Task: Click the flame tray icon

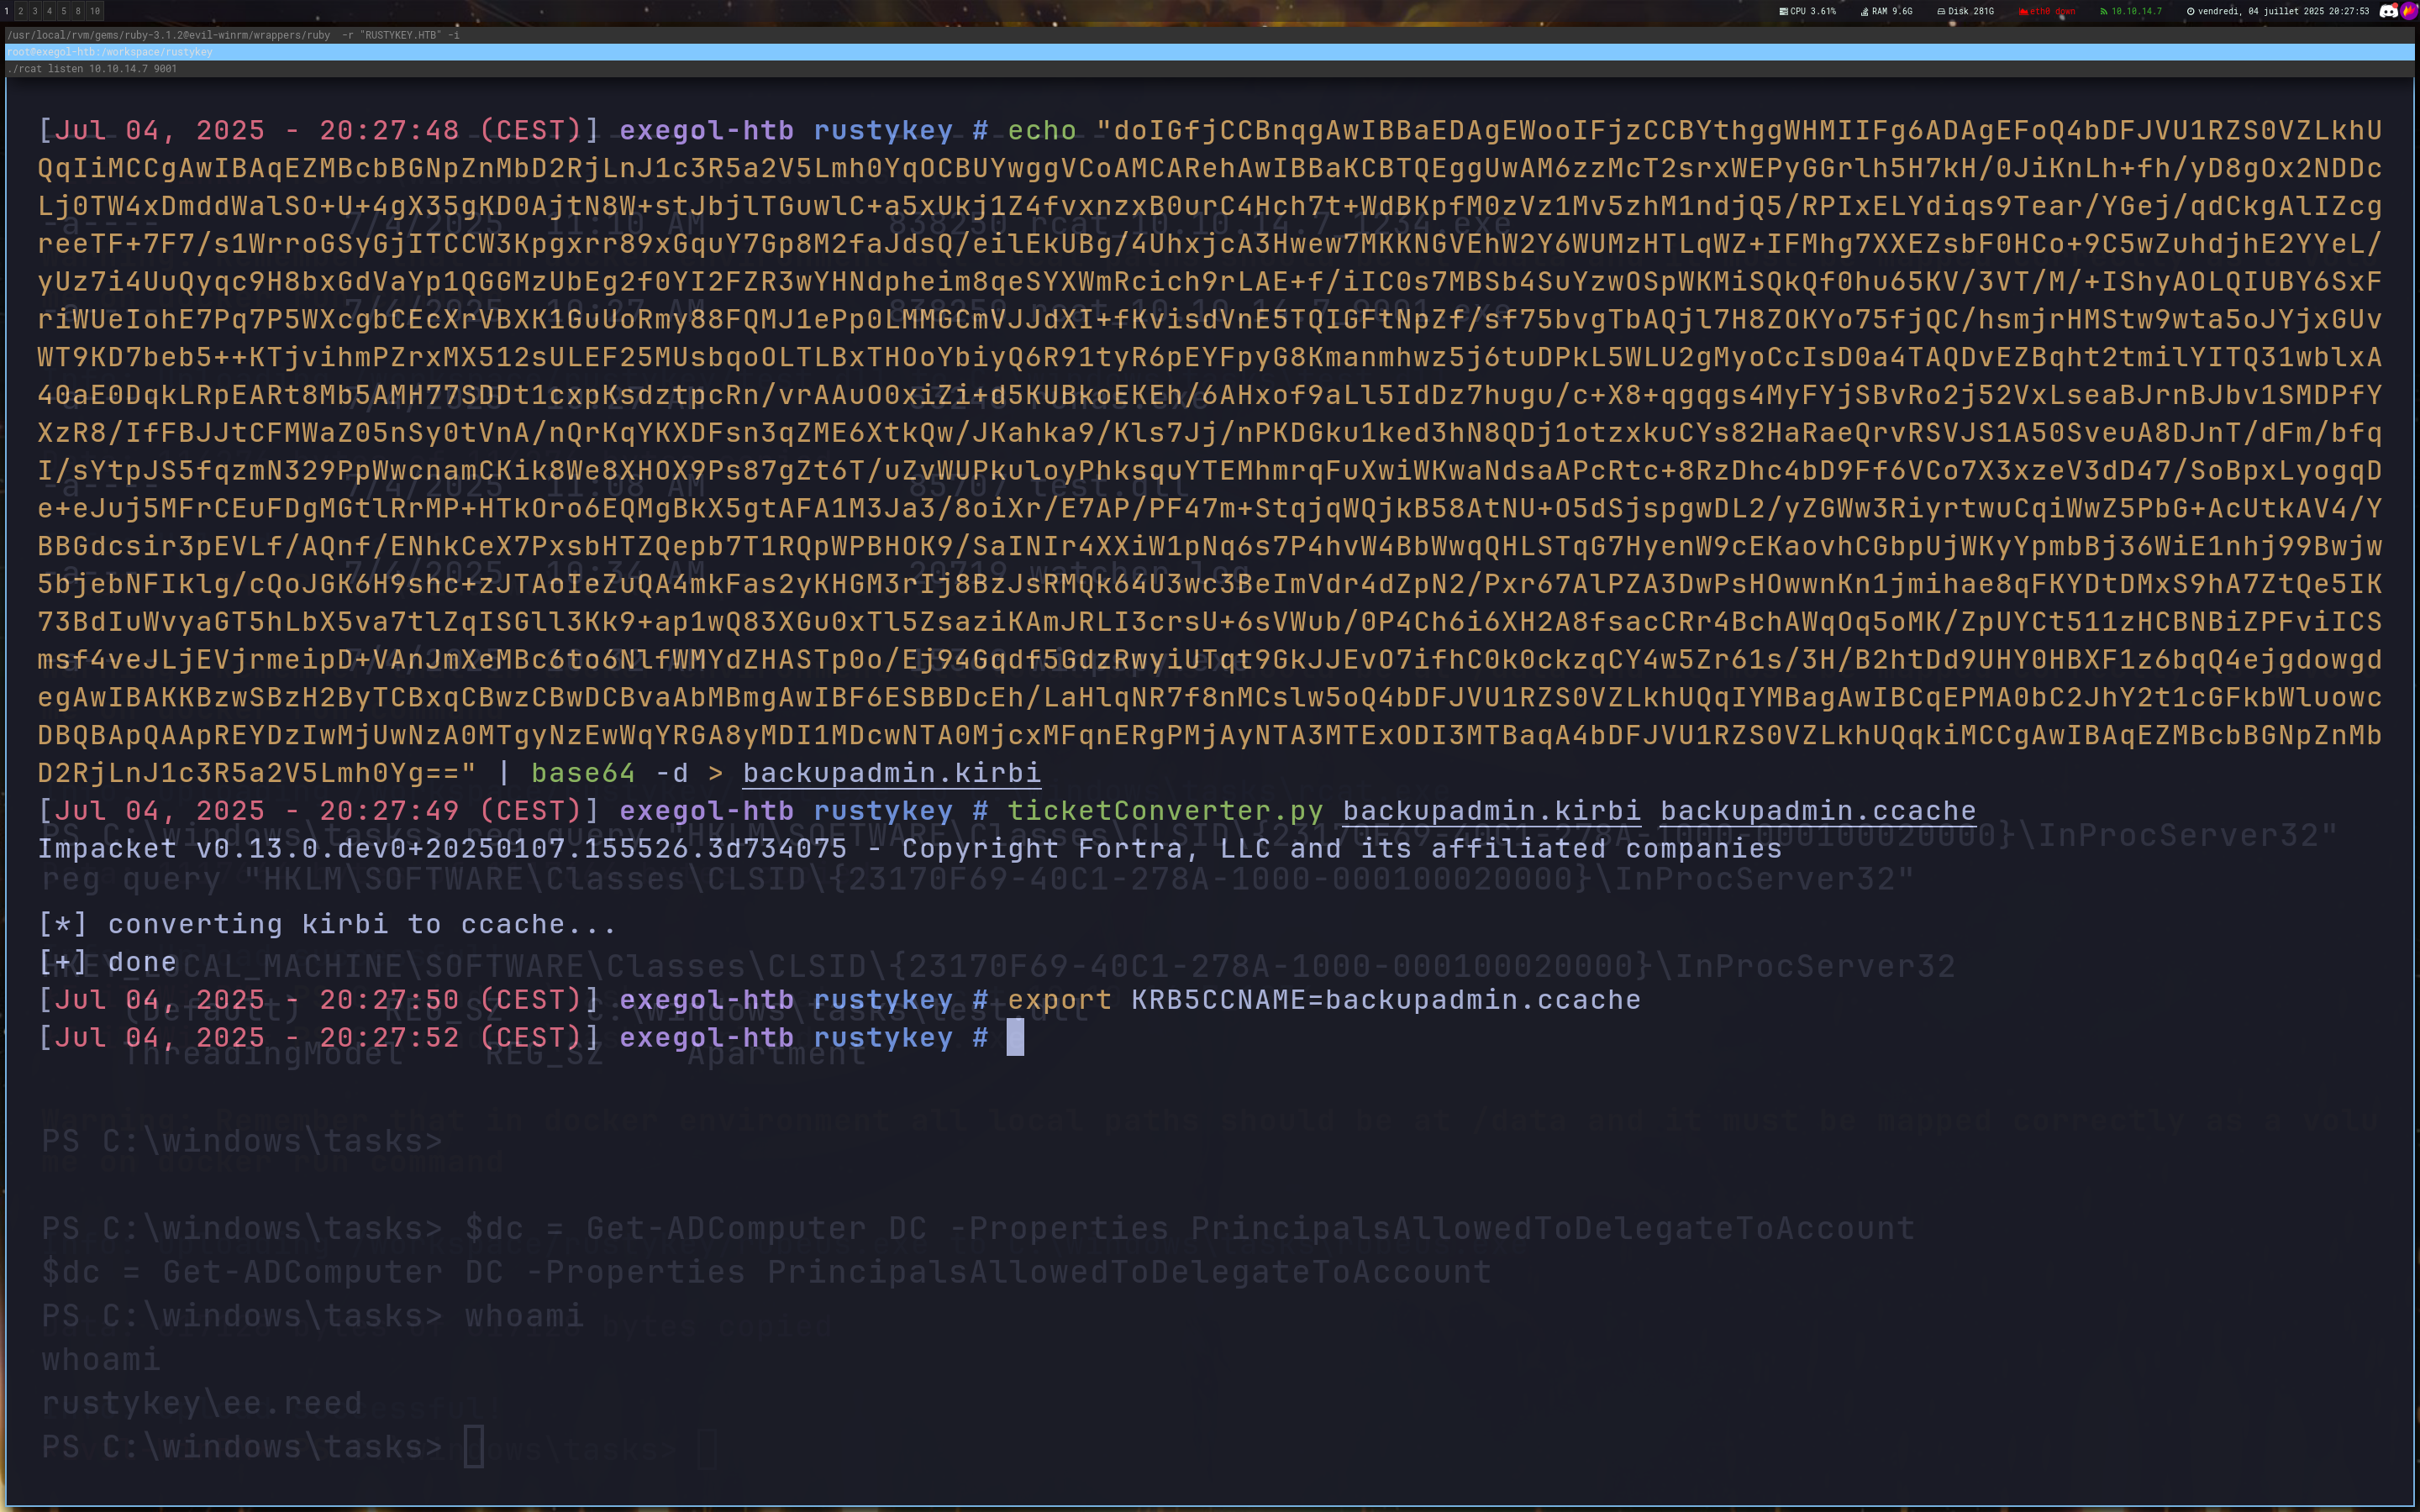Action: [x=2408, y=11]
